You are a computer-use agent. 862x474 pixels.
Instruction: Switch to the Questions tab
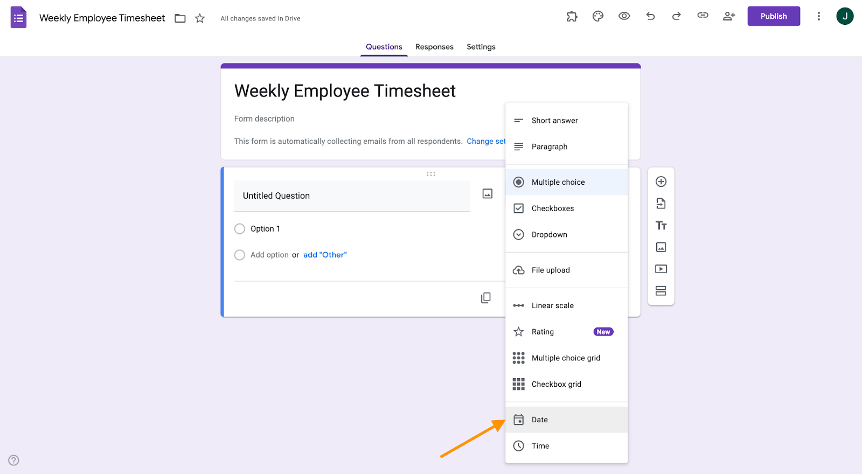click(384, 47)
